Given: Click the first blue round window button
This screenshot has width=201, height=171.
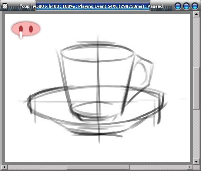Looking at the screenshot, I should (178, 6).
